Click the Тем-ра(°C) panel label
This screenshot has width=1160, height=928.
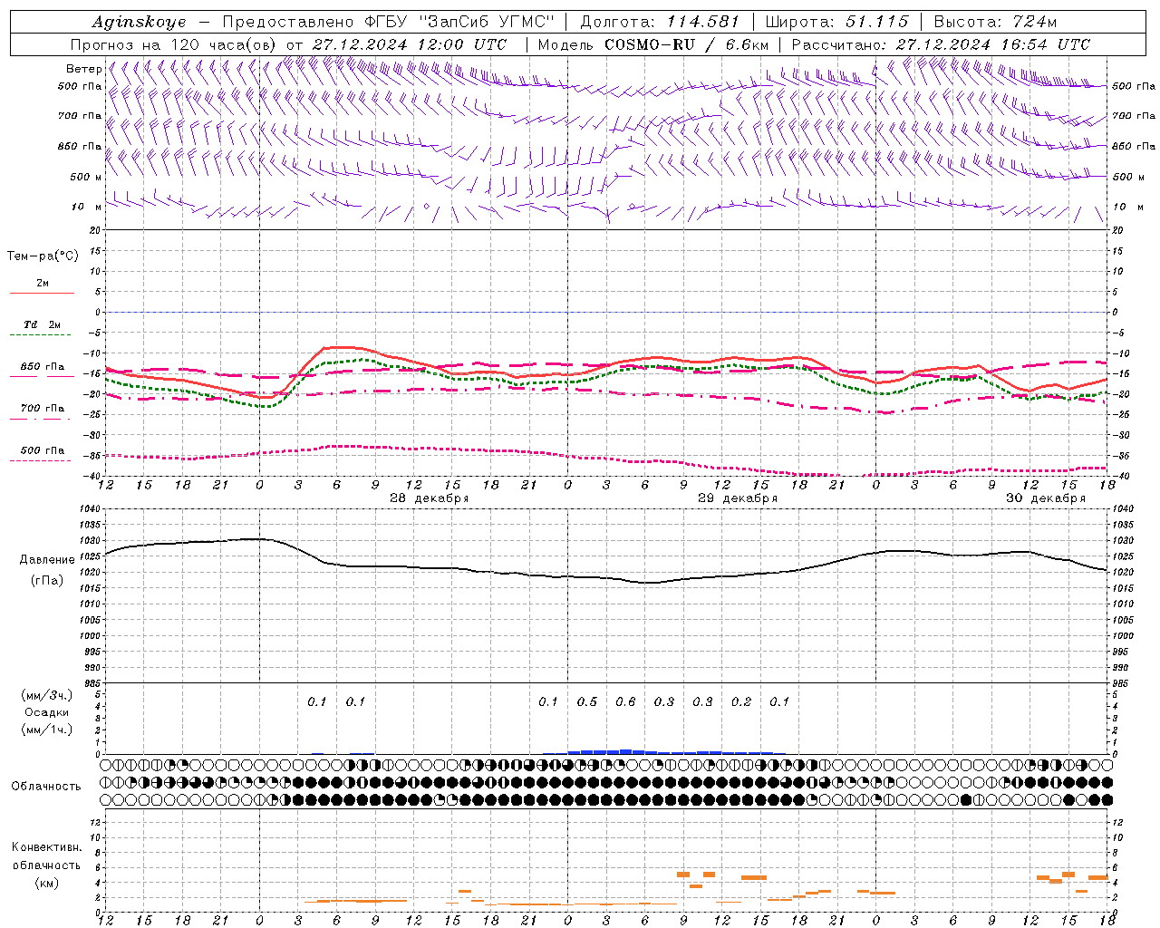(43, 256)
